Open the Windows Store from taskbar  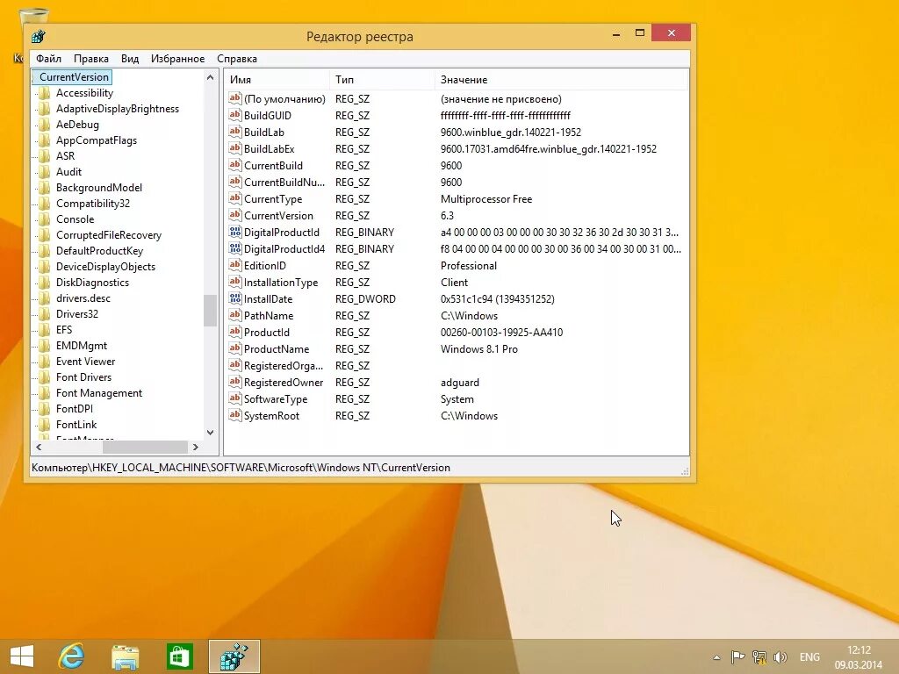click(179, 656)
